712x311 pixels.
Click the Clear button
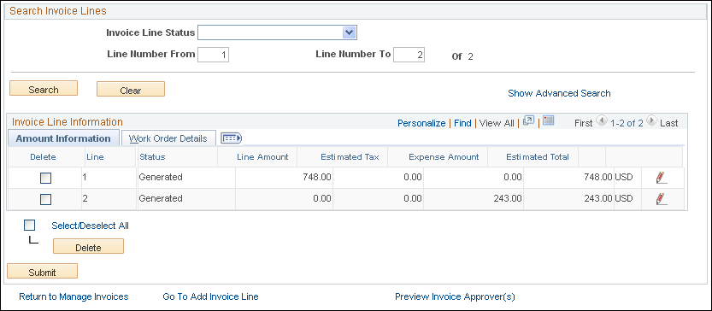(x=131, y=89)
